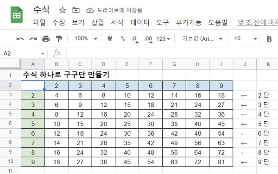Star the document with the star icon
Image resolution: width=278 pixels, height=174 pixels.
63,10
